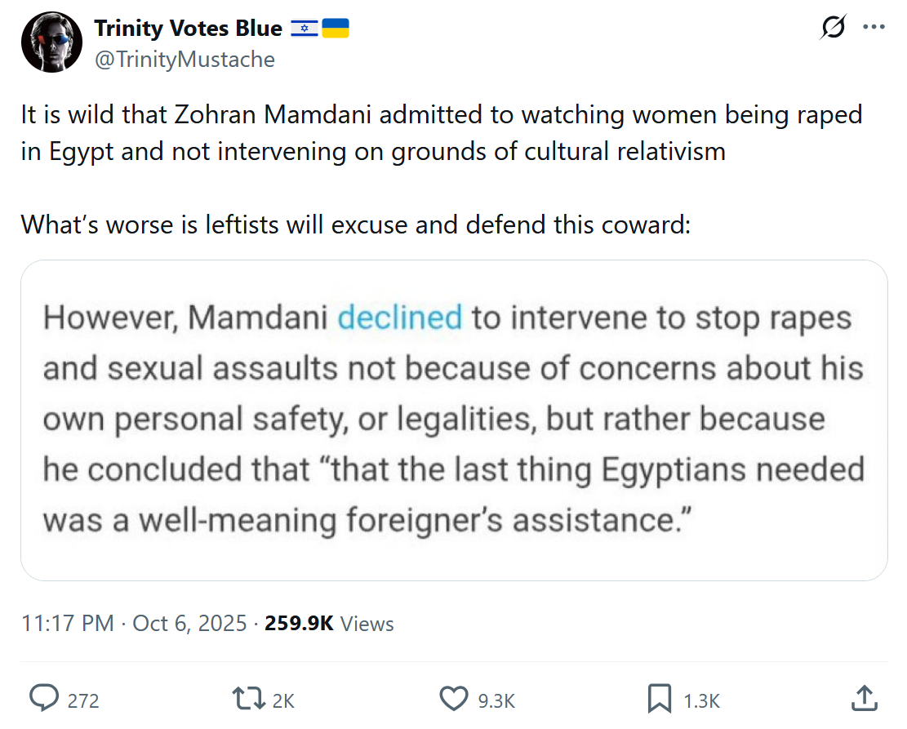Open Trinity Votes Blue profile avatar
Image resolution: width=907 pixels, height=729 pixels.
coord(51,42)
